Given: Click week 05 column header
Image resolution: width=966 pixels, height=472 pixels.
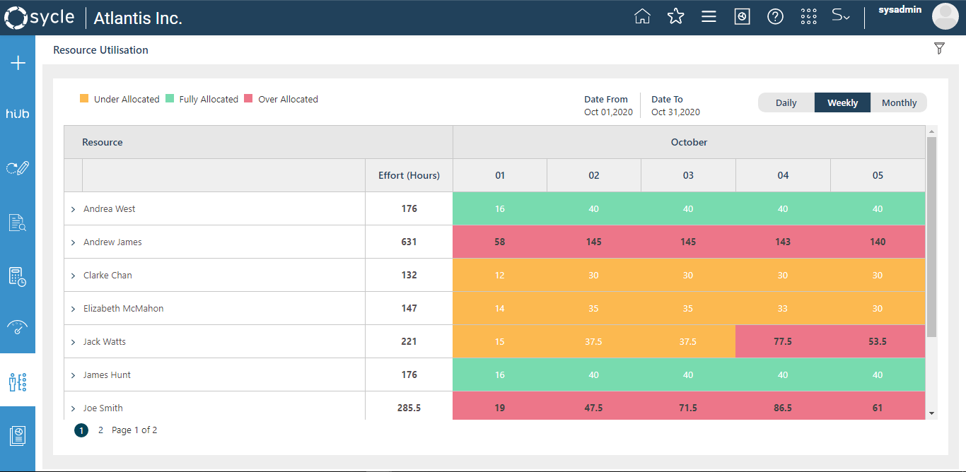Looking at the screenshot, I should [x=878, y=175].
